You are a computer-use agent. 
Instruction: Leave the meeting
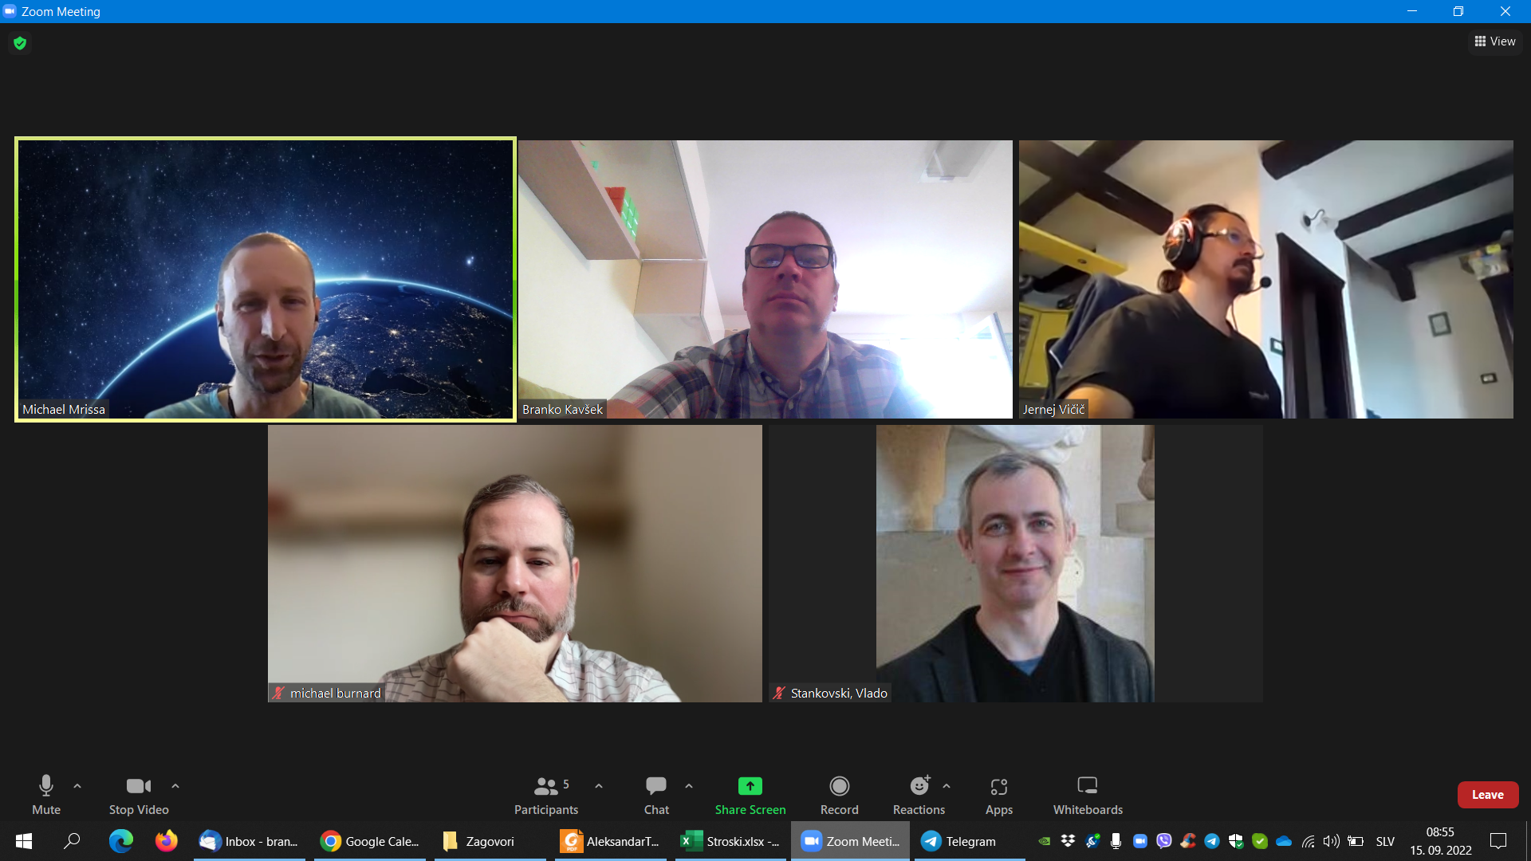tap(1487, 795)
